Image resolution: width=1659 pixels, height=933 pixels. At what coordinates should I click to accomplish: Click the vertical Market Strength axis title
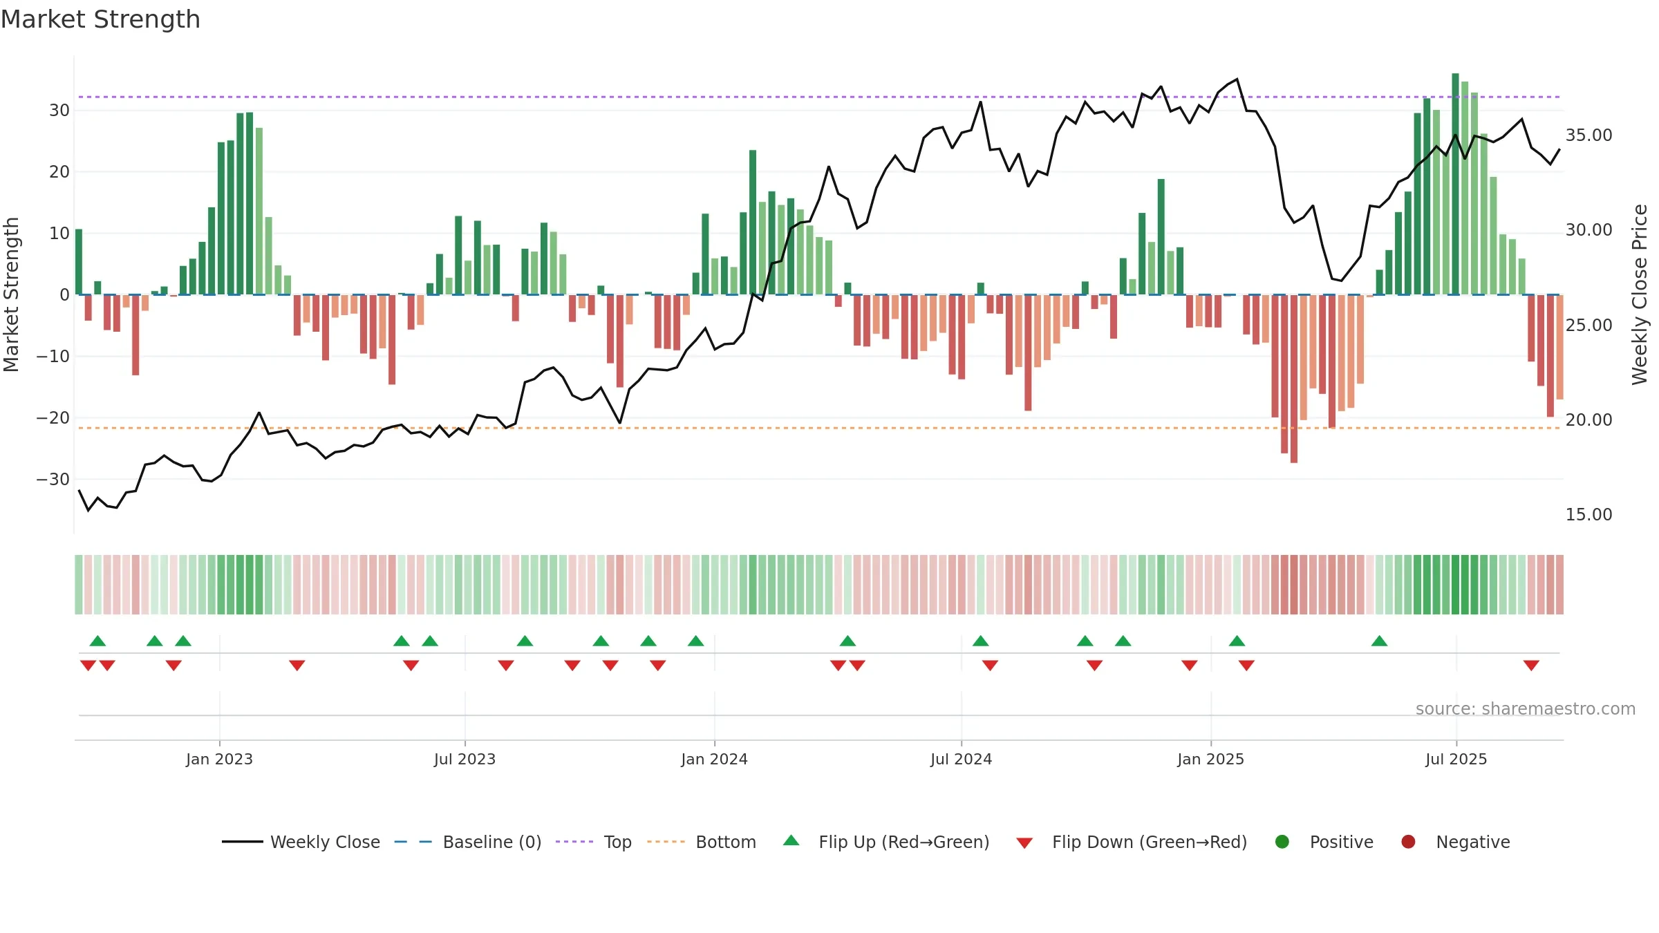pyautogui.click(x=11, y=294)
